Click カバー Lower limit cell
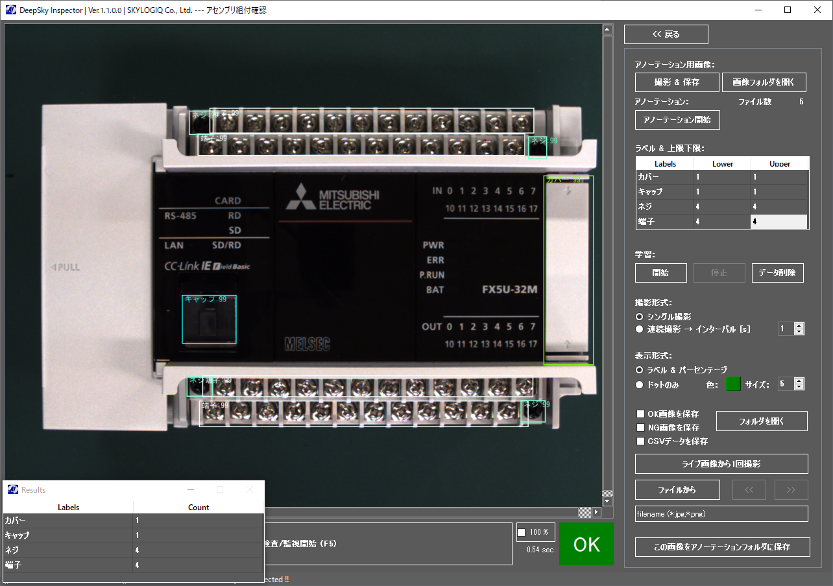 [x=722, y=177]
